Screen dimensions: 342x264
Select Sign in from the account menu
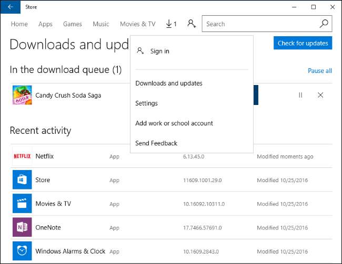(x=159, y=51)
